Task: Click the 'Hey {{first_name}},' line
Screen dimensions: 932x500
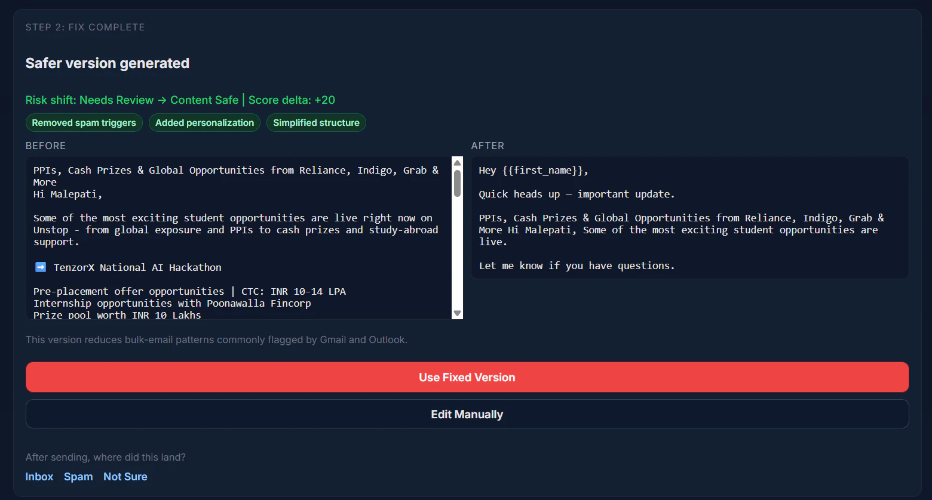Action: [x=534, y=170]
